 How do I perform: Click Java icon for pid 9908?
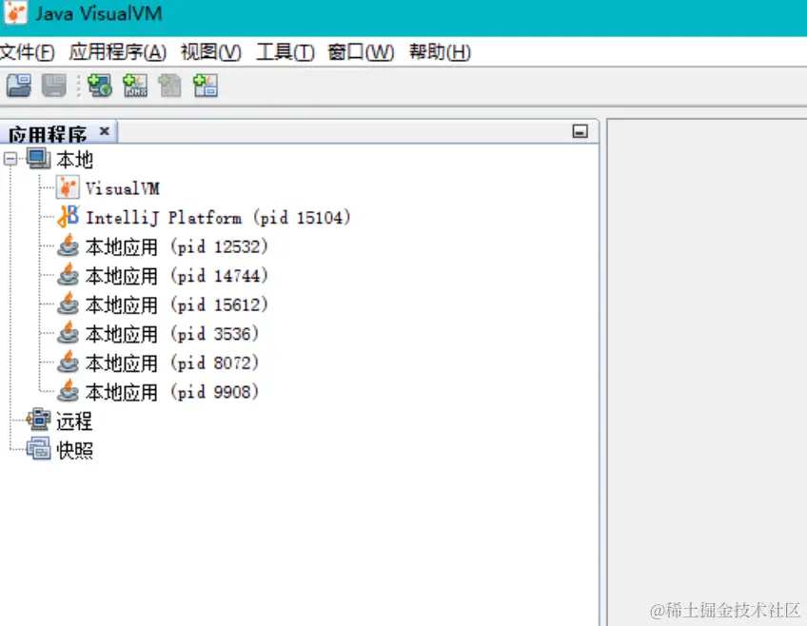click(x=68, y=390)
